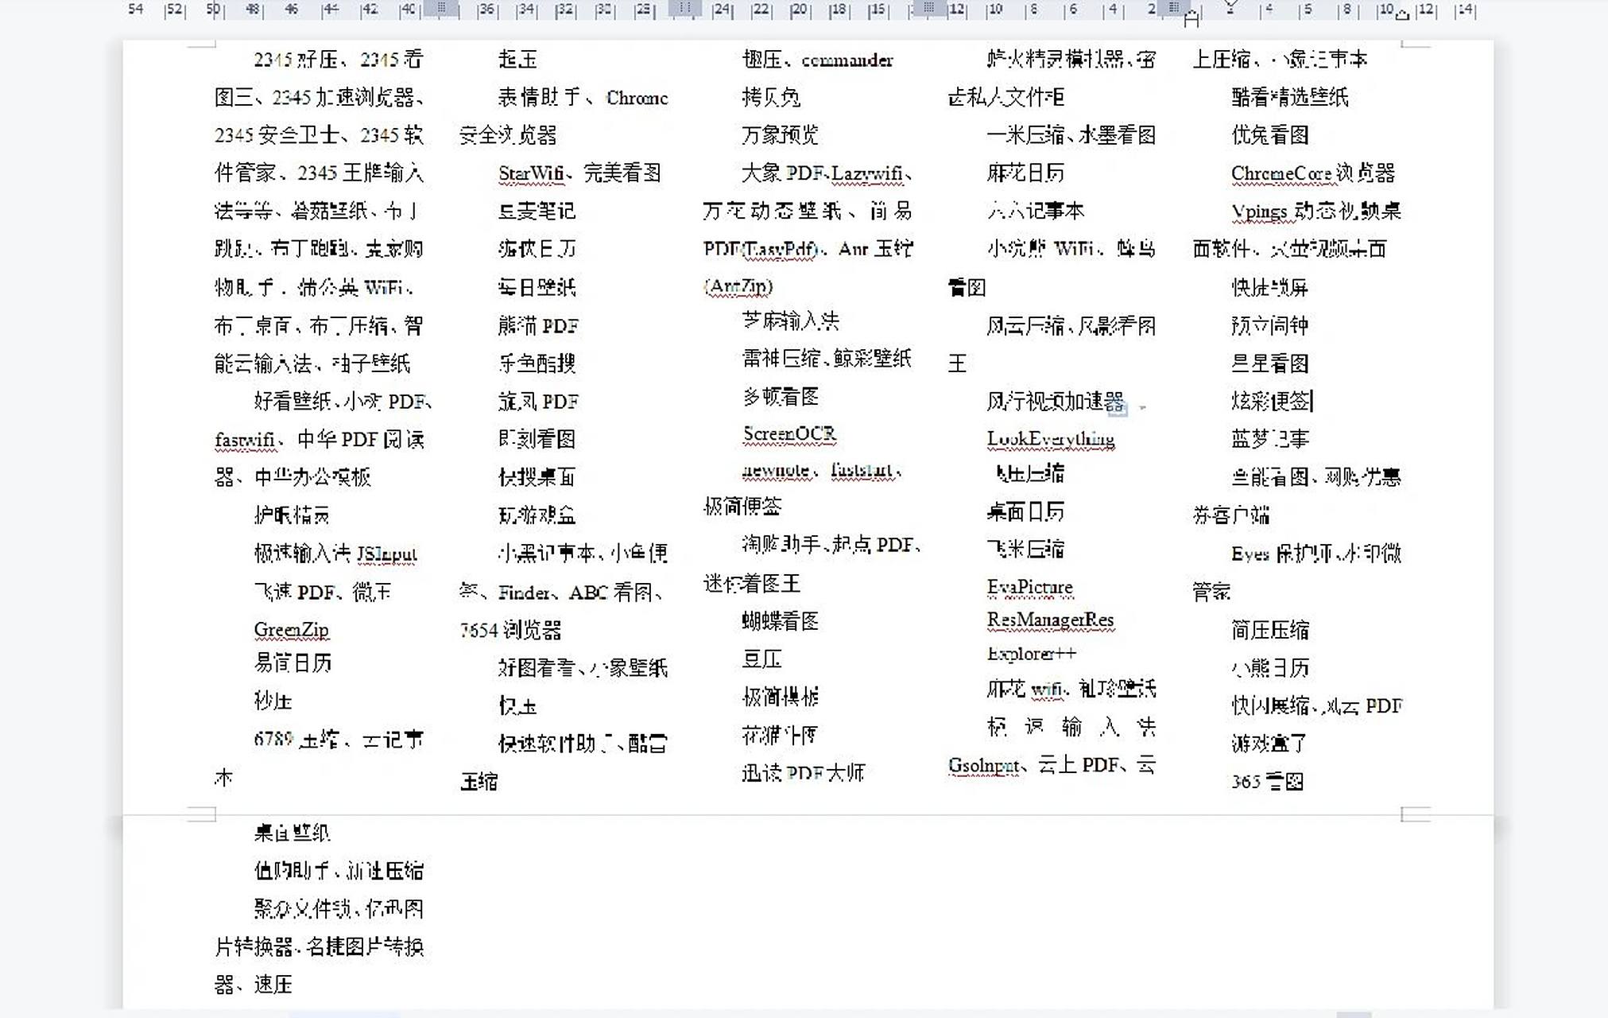Click the text 小熊日历

(1269, 668)
